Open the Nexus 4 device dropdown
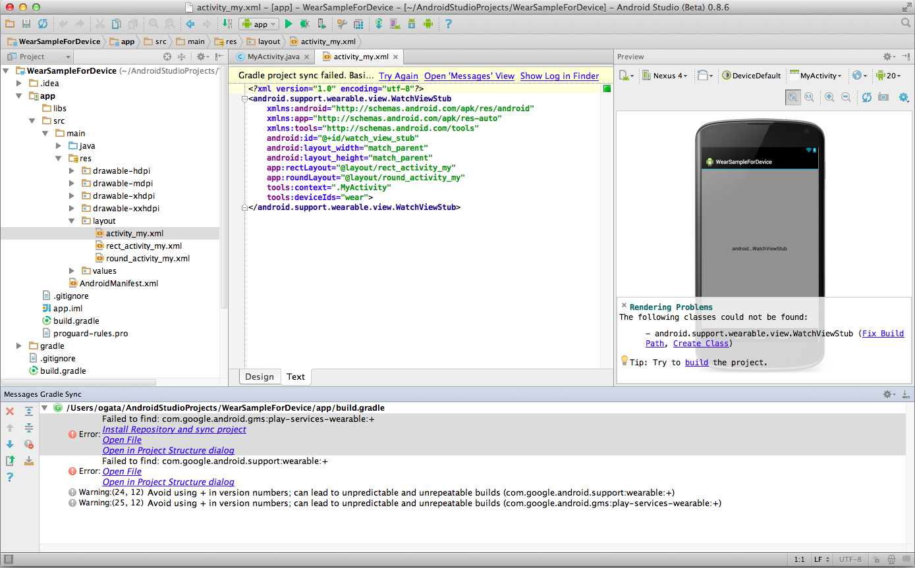Viewport: 915px width, 568px height. pyautogui.click(x=665, y=76)
